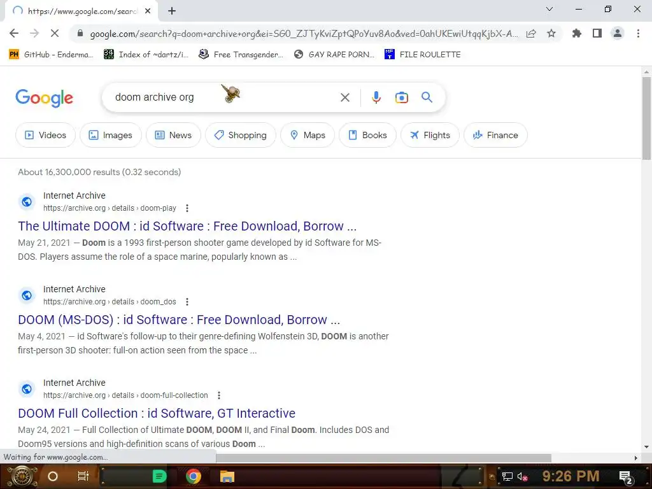Image resolution: width=652 pixels, height=489 pixels.
Task: Go back to the previous page
Action: point(14,34)
